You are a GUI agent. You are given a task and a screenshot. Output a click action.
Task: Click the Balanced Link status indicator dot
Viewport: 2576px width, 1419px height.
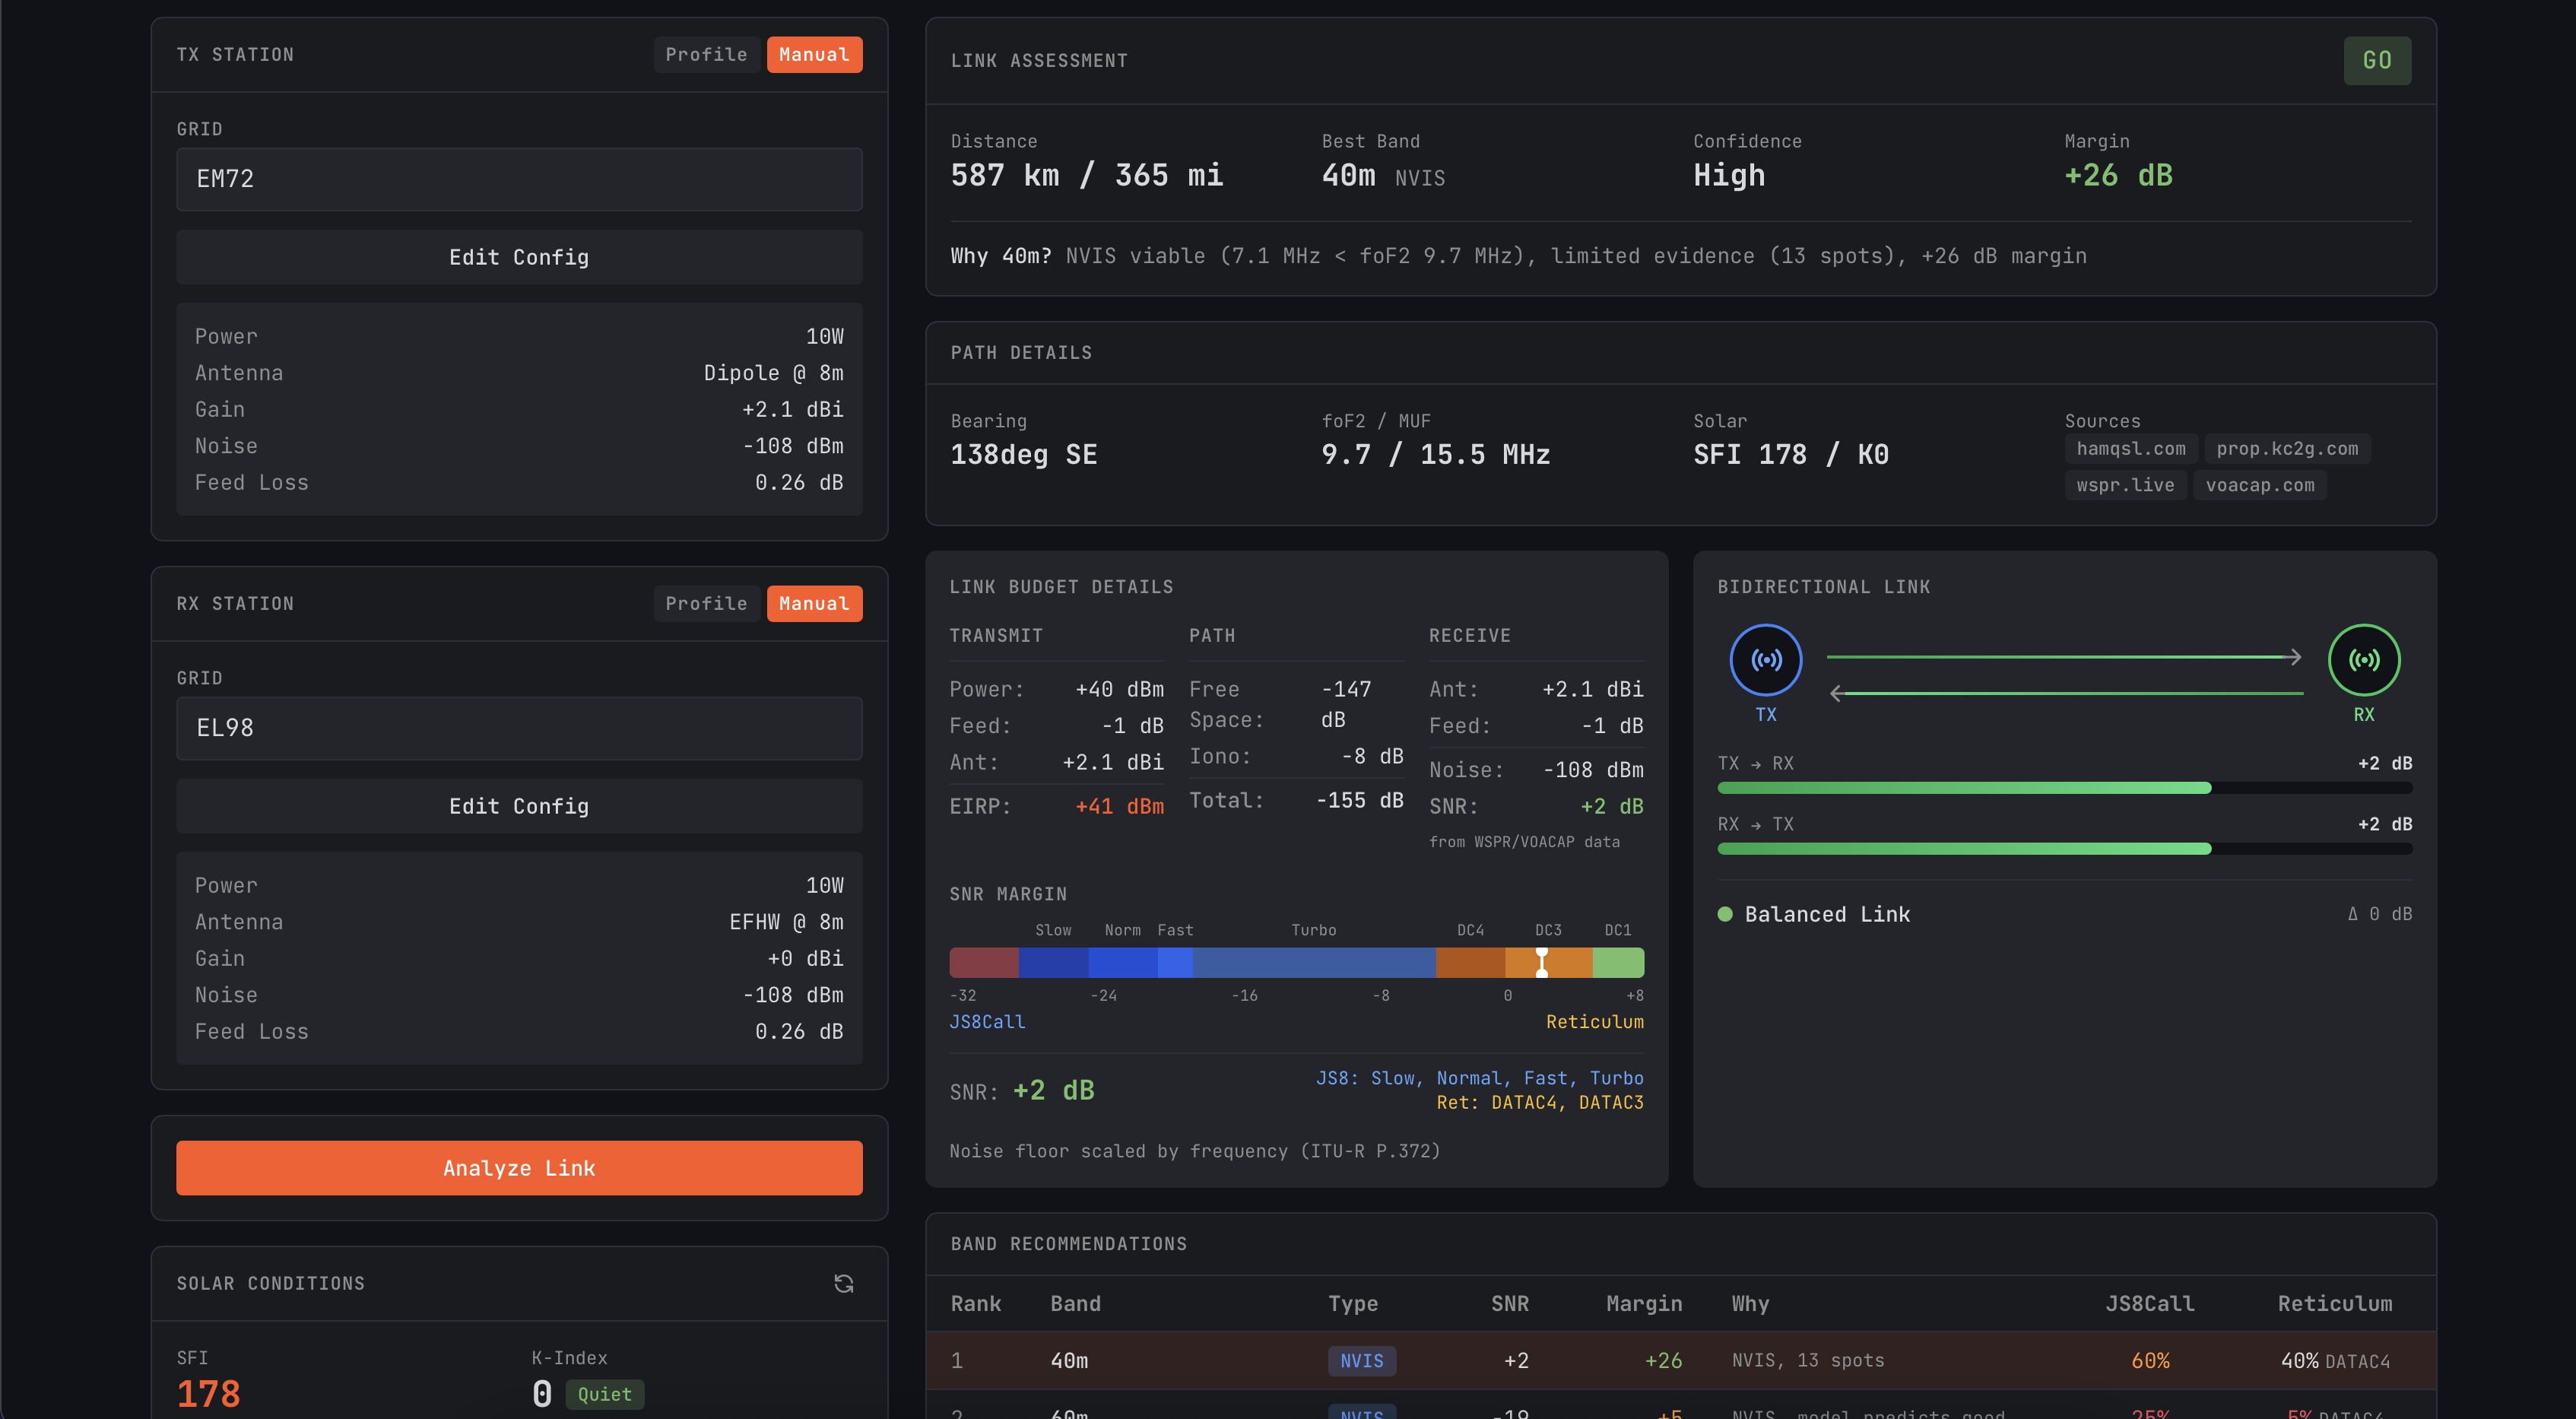pyautogui.click(x=1724, y=914)
